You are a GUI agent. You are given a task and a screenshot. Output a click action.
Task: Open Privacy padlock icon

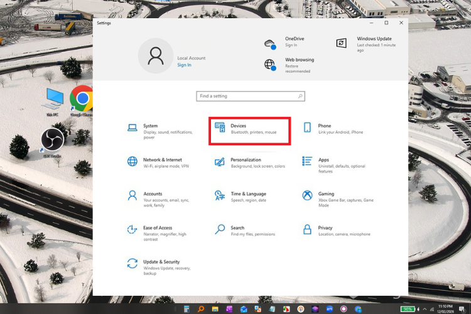(307, 229)
